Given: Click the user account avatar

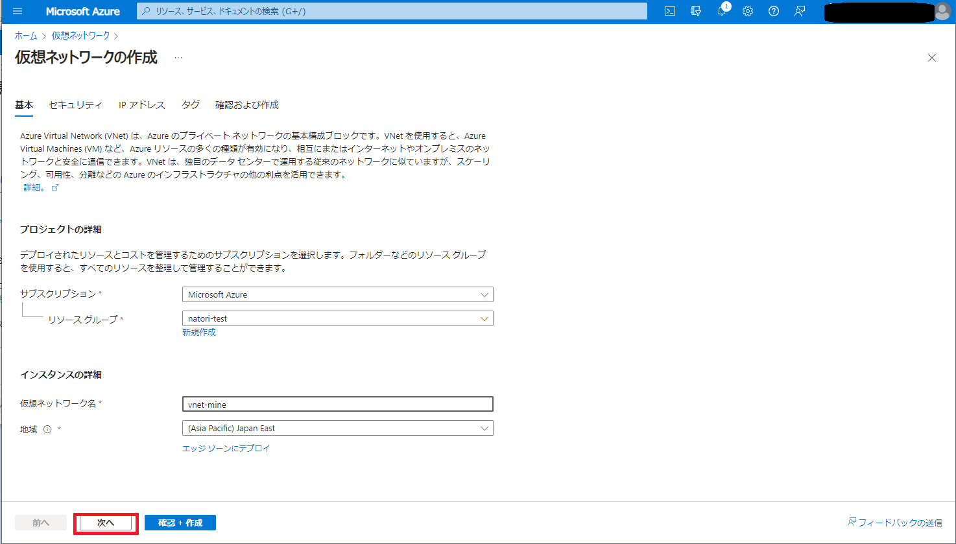Looking at the screenshot, I should (942, 12).
